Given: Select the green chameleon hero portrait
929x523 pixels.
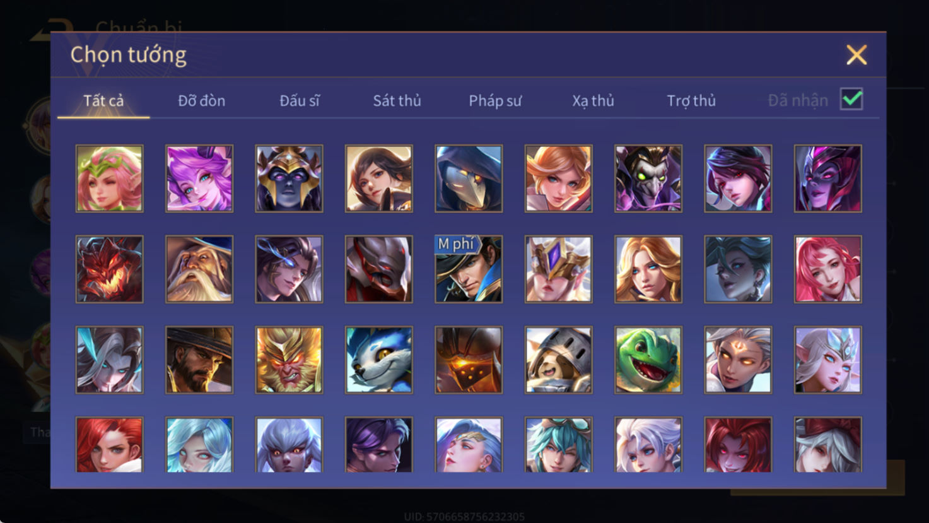Looking at the screenshot, I should tap(648, 360).
